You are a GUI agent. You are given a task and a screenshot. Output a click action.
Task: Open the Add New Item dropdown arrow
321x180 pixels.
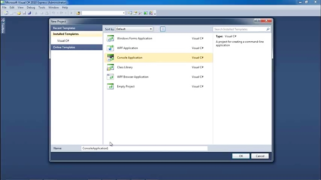15,13
